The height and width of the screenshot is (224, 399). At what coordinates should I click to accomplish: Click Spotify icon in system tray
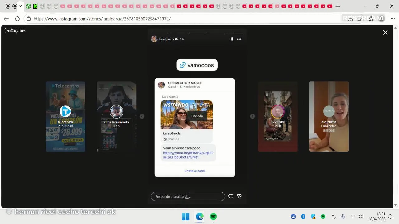[323, 217]
